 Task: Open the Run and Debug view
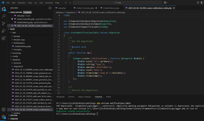pyautogui.click(x=4, y=31)
